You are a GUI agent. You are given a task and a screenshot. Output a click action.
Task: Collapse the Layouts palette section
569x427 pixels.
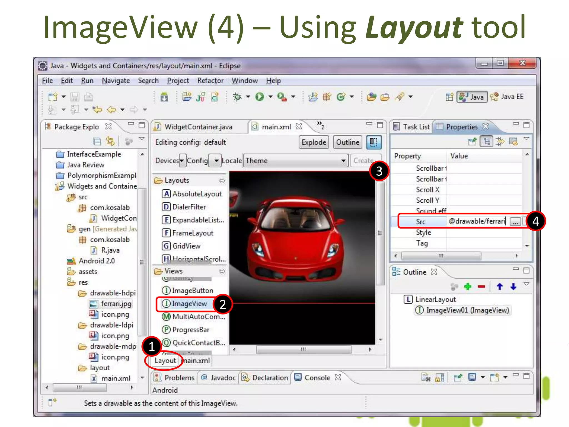point(221,180)
